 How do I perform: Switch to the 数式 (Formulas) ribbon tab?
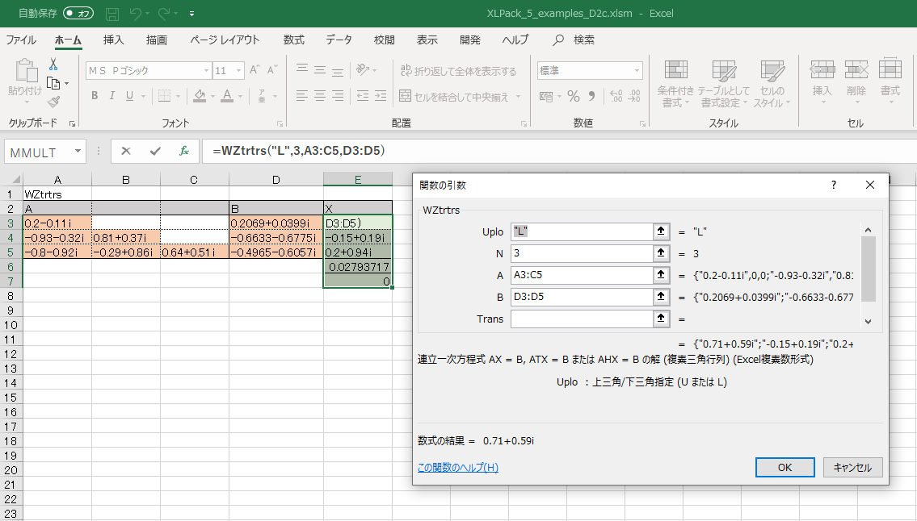pos(294,40)
